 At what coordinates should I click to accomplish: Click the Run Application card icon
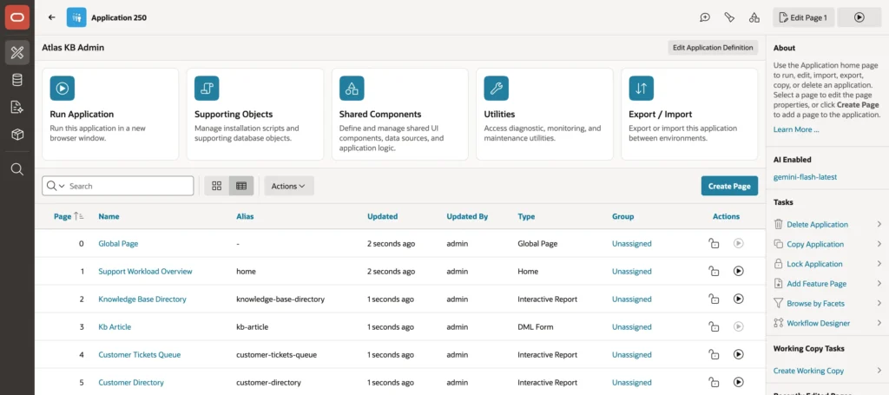click(x=63, y=89)
